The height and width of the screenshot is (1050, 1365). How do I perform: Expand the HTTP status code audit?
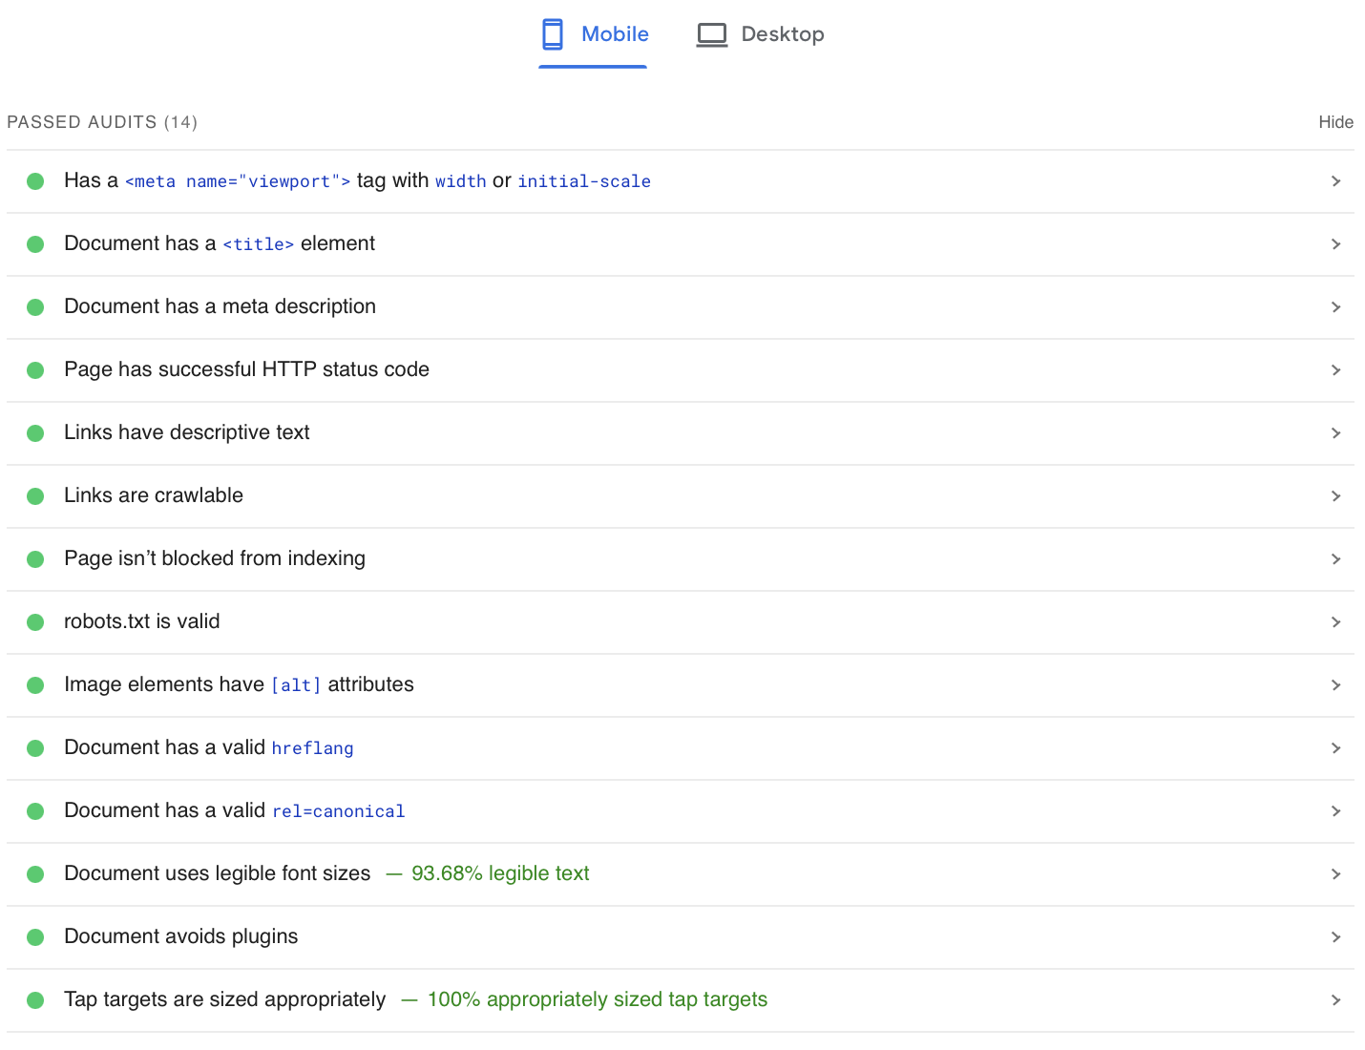(1335, 370)
